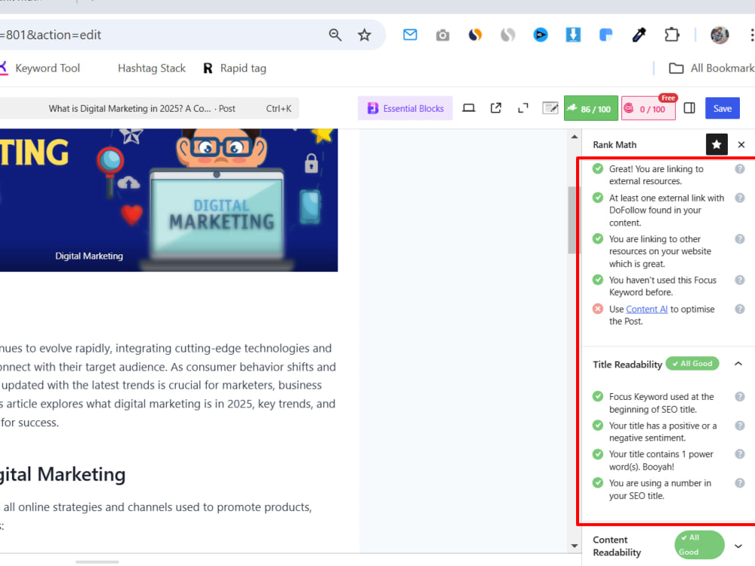The height and width of the screenshot is (566, 755).
Task: Bookmark this page with the star icon
Action: tap(365, 35)
